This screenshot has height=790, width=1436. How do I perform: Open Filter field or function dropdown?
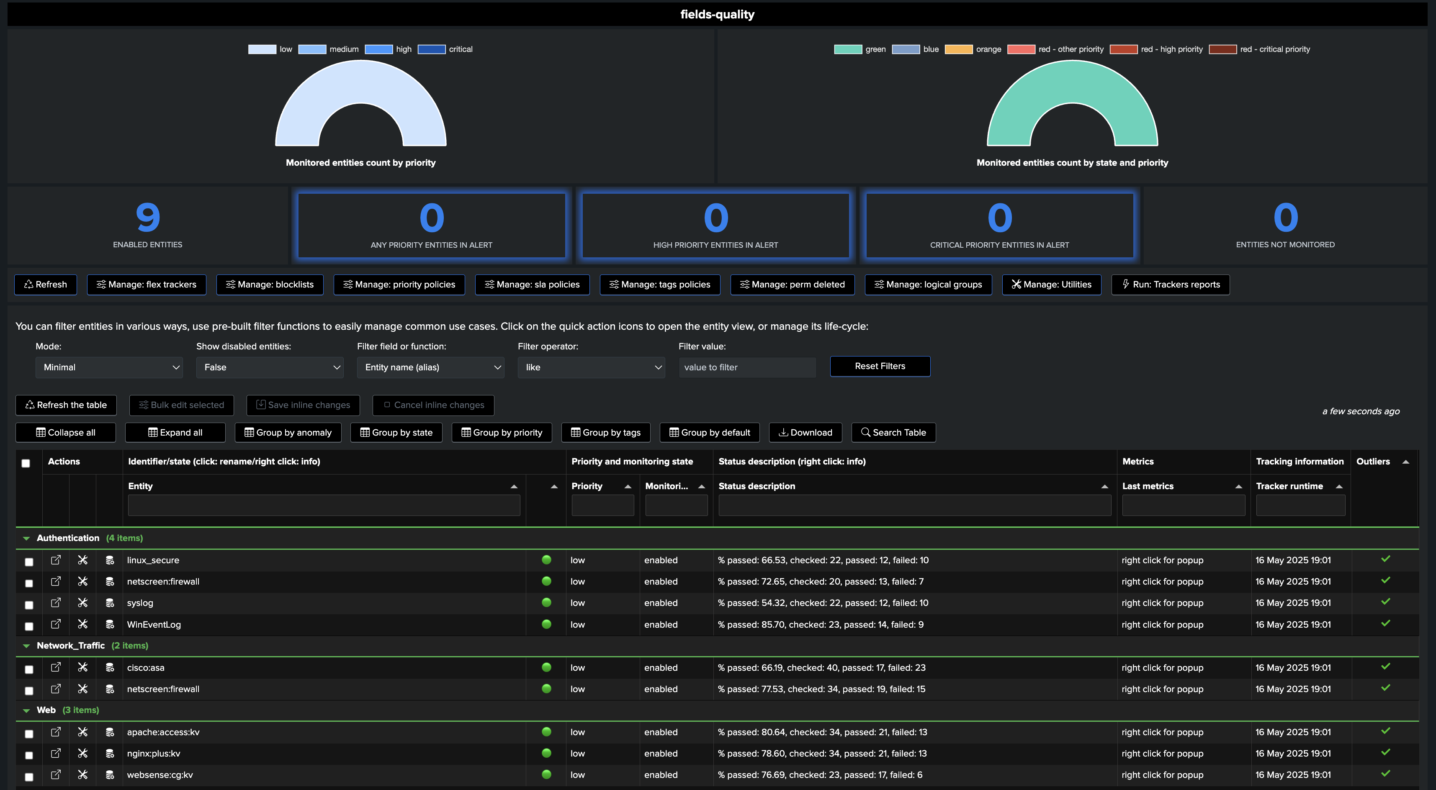click(x=430, y=367)
